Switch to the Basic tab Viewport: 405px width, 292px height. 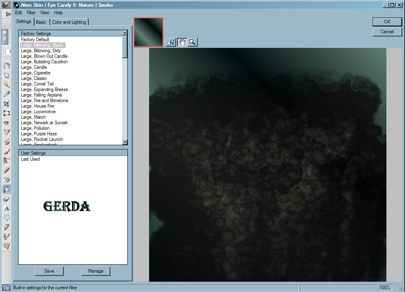point(41,22)
